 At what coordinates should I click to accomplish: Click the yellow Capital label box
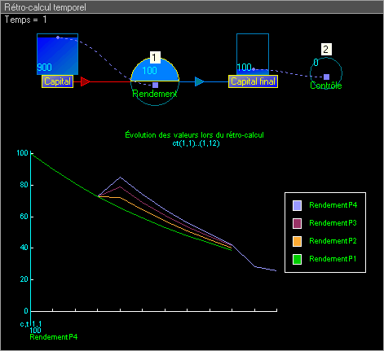pos(57,81)
